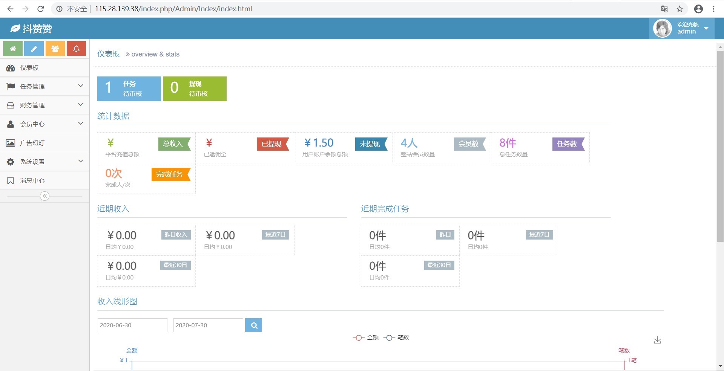Screen dimensions: 724x371
Task: Expand the 会员中心 chevron
Action: [81, 124]
